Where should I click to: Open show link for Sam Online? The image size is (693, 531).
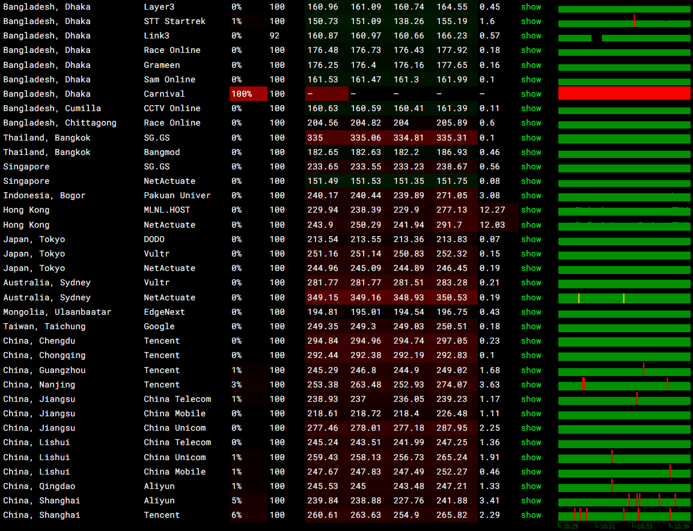[531, 79]
